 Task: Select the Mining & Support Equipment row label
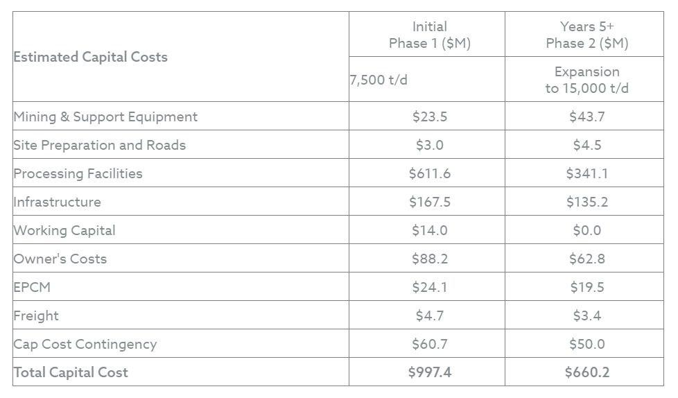coord(105,116)
